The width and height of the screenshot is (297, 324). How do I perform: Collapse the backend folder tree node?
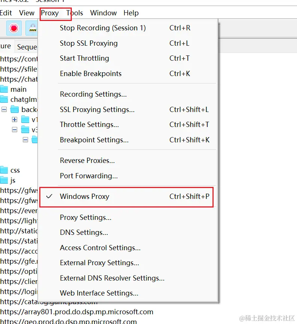pyautogui.click(x=4, y=109)
